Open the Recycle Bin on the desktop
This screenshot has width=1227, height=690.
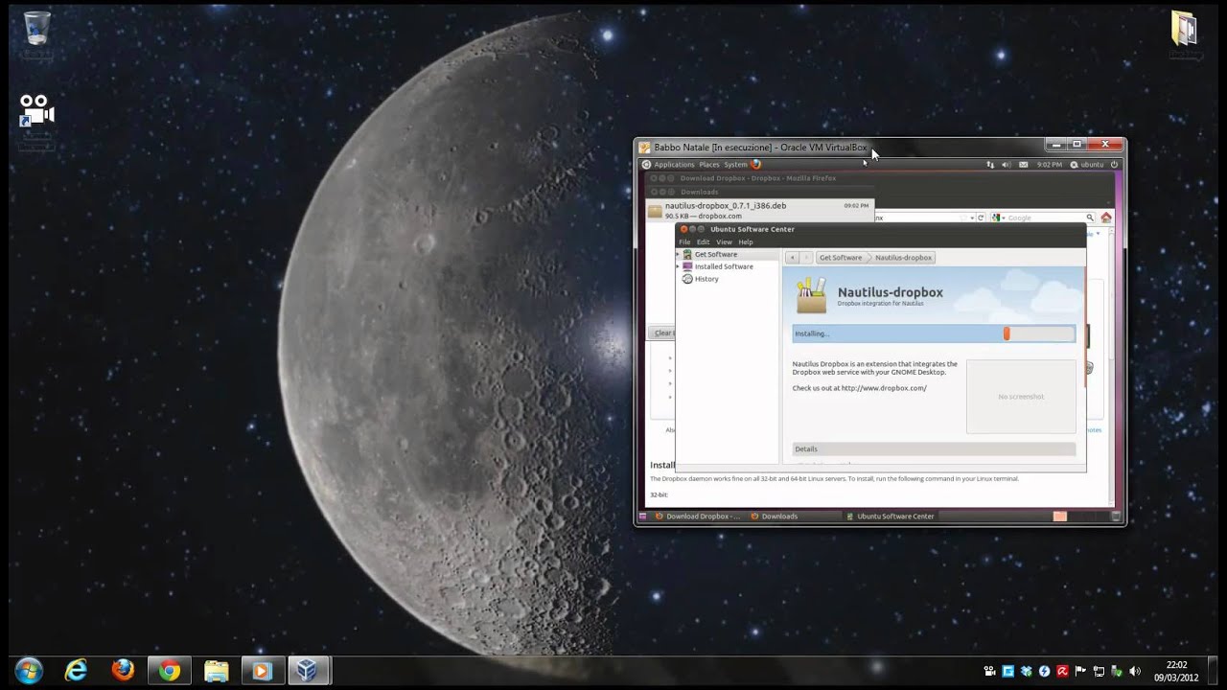coord(36,29)
